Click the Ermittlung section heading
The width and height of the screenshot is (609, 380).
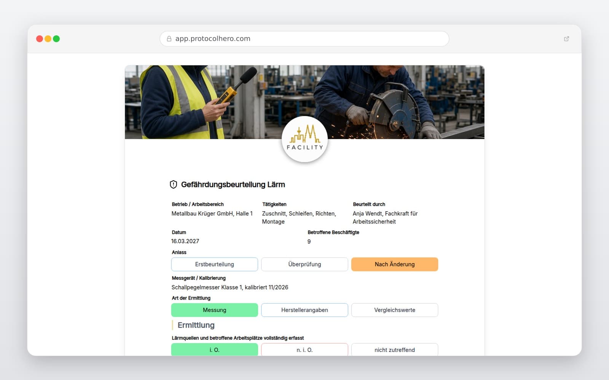click(196, 325)
